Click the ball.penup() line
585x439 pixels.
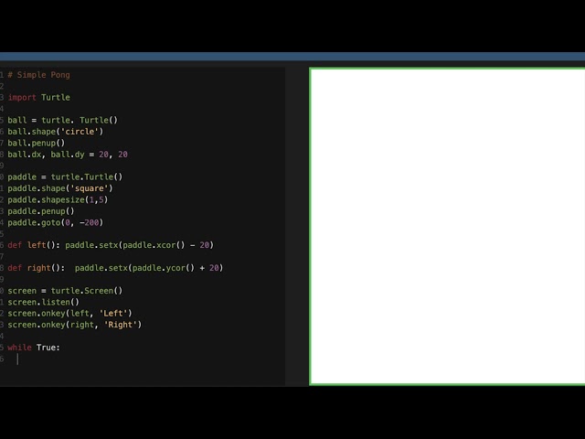click(37, 143)
